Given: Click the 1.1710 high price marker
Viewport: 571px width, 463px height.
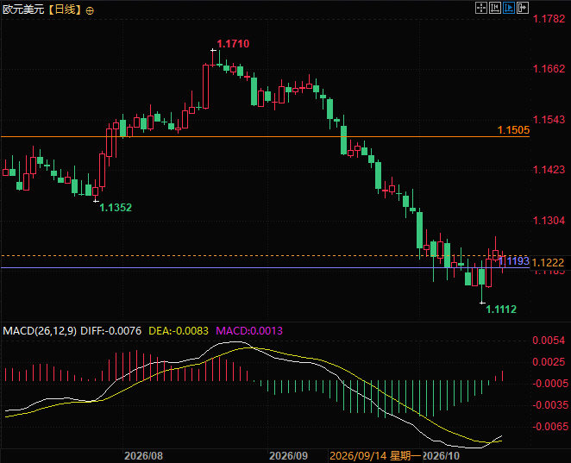Looking at the screenshot, I should [x=233, y=44].
